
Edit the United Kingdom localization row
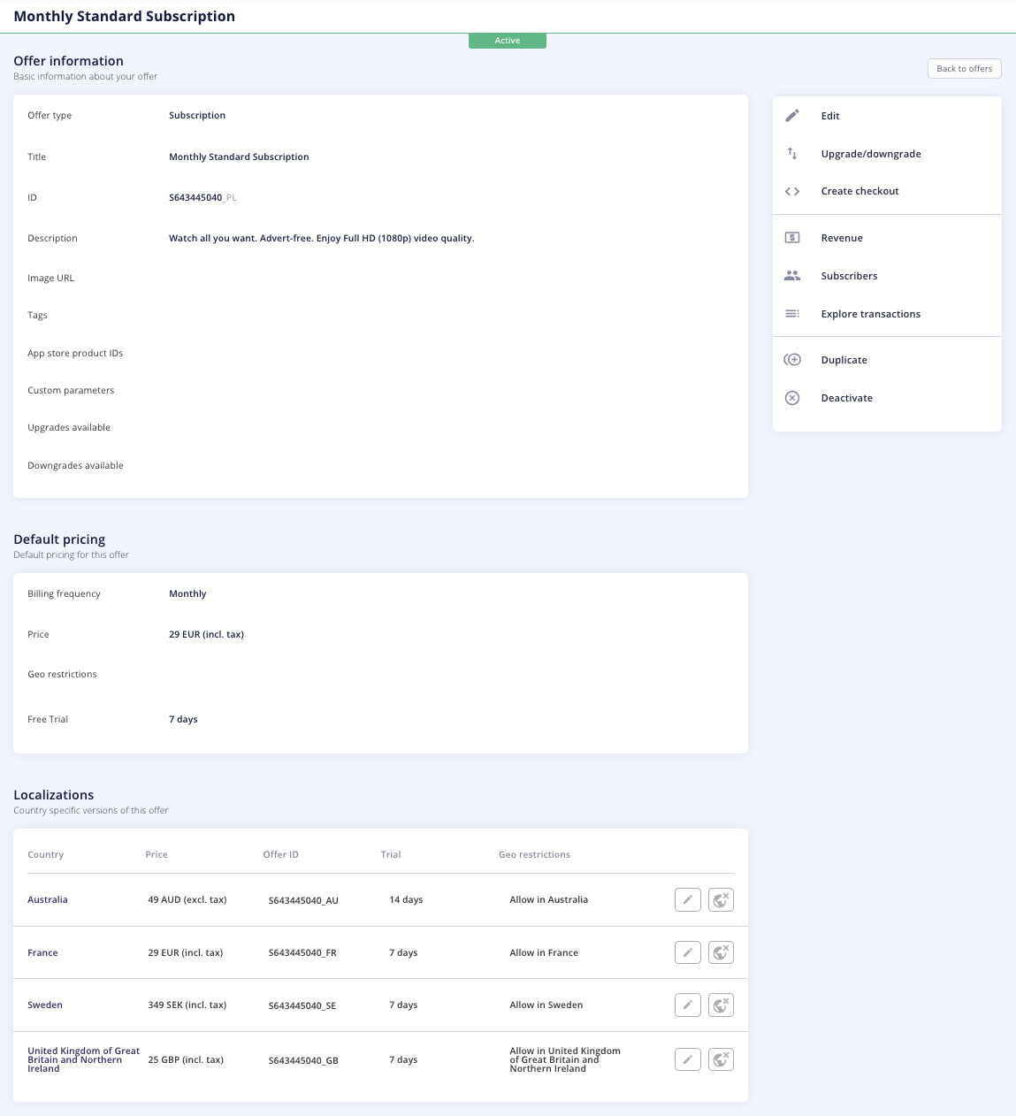point(688,1059)
